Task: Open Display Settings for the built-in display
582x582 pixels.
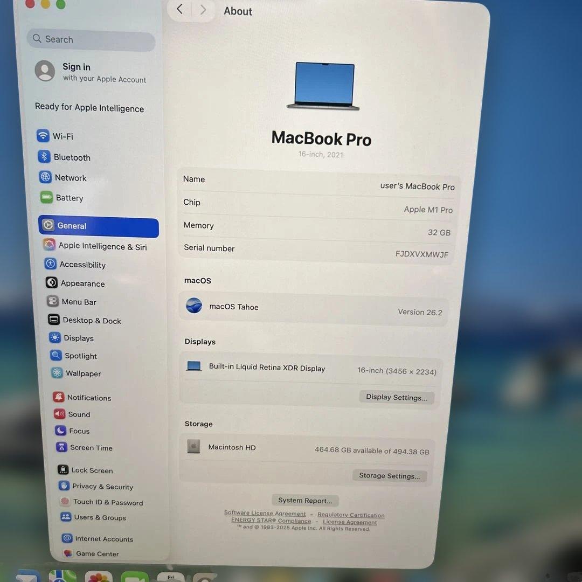Action: [397, 397]
